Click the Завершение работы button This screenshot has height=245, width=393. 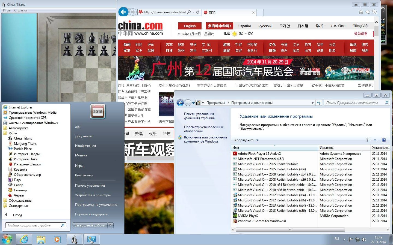[90, 225]
